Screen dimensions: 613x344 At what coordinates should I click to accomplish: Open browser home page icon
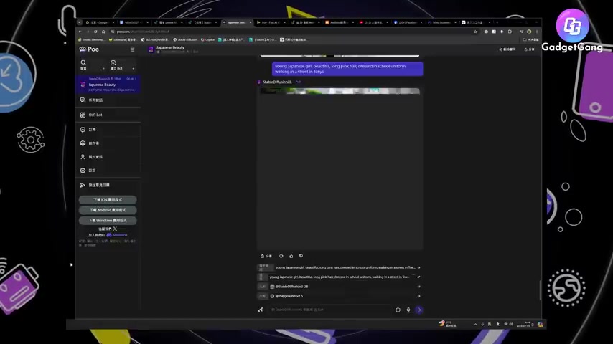[103, 32]
